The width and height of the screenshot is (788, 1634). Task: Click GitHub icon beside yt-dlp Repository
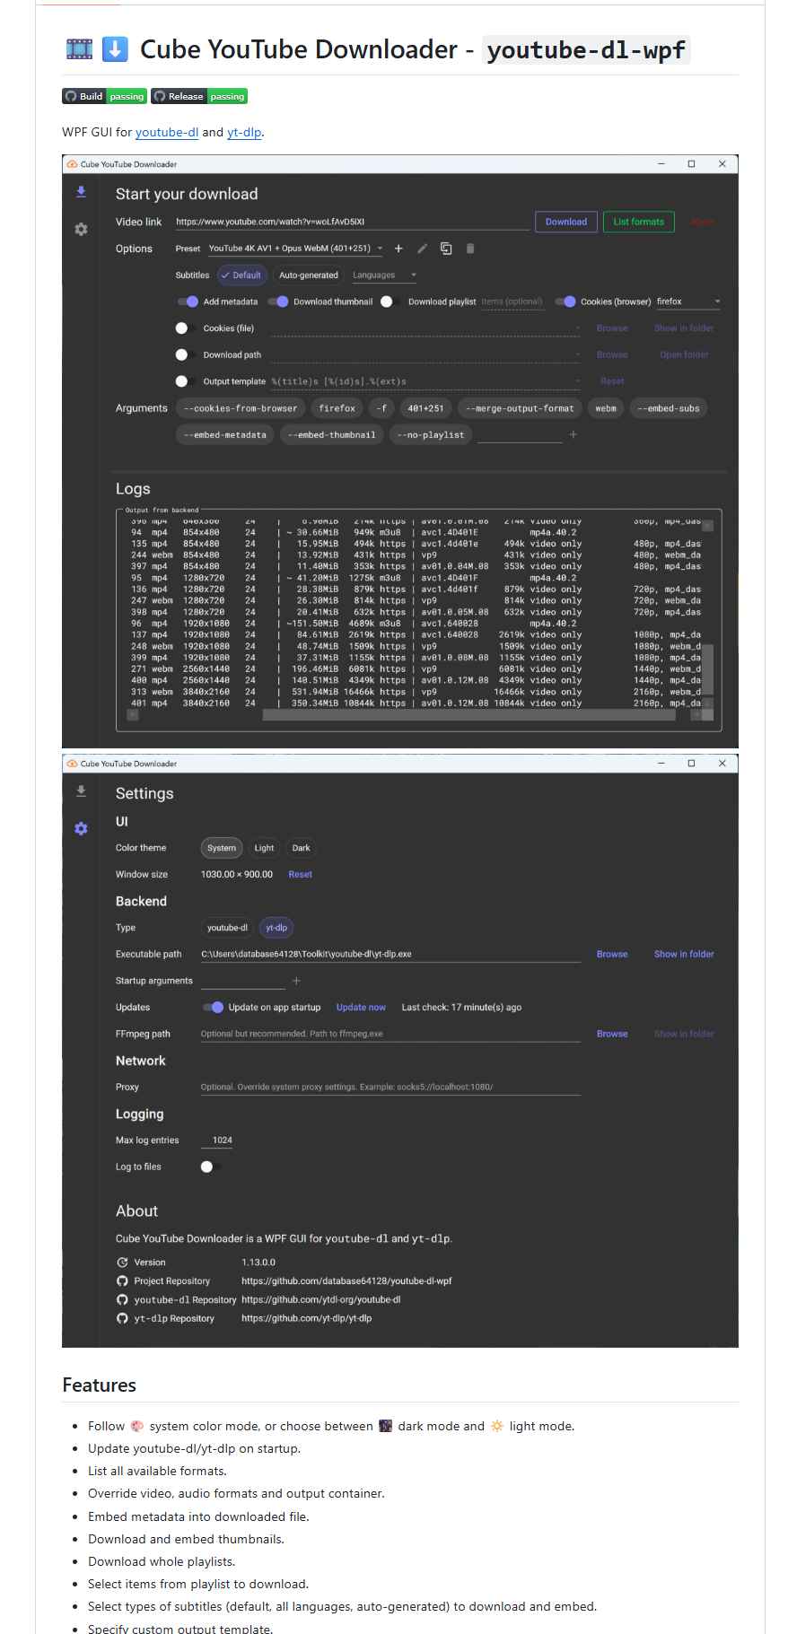122,1318
